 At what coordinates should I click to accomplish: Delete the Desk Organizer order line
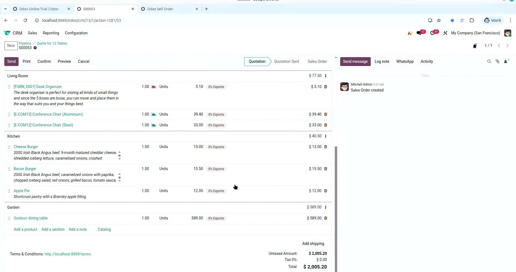click(x=325, y=87)
